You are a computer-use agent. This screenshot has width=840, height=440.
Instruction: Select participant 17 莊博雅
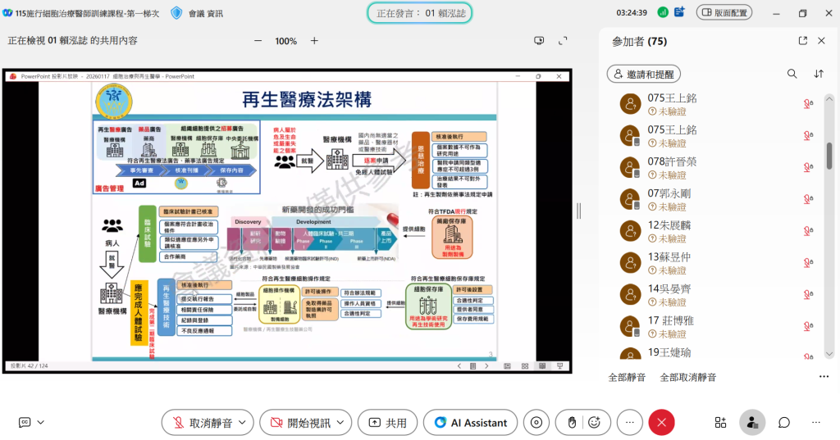pos(716,327)
